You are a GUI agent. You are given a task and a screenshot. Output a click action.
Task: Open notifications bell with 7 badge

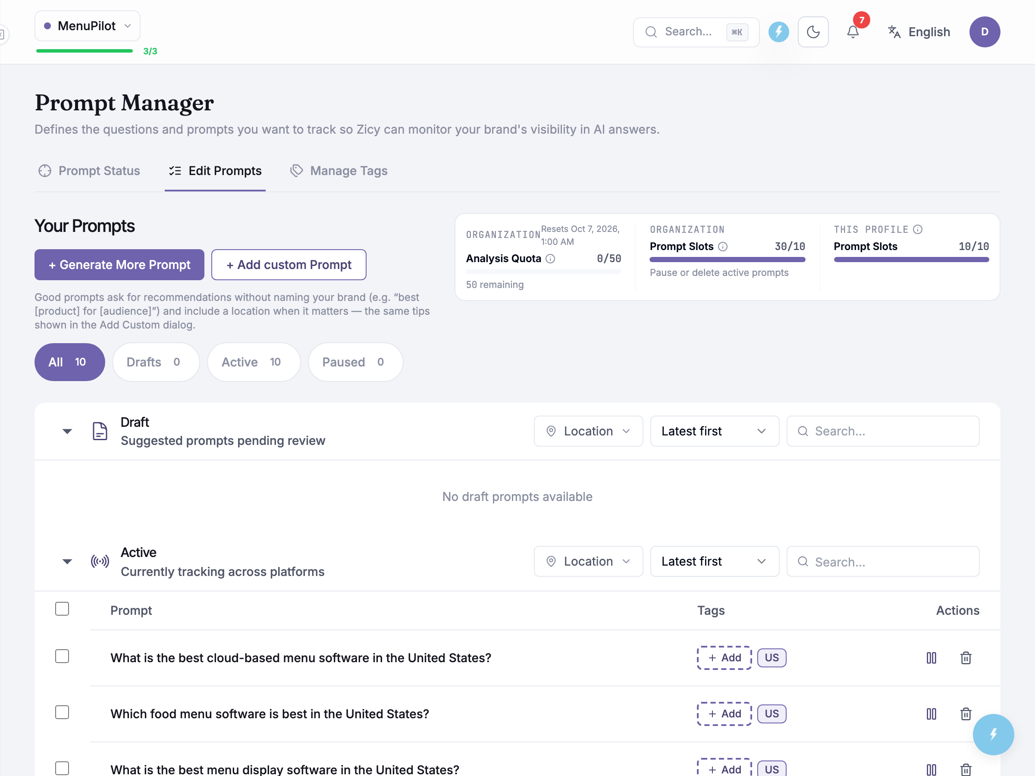tap(853, 32)
